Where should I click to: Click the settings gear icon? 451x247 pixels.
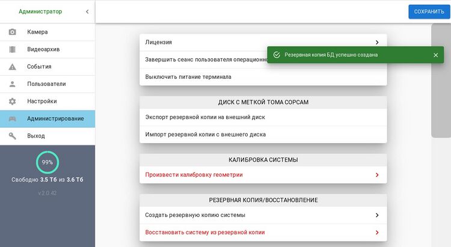[x=12, y=102]
